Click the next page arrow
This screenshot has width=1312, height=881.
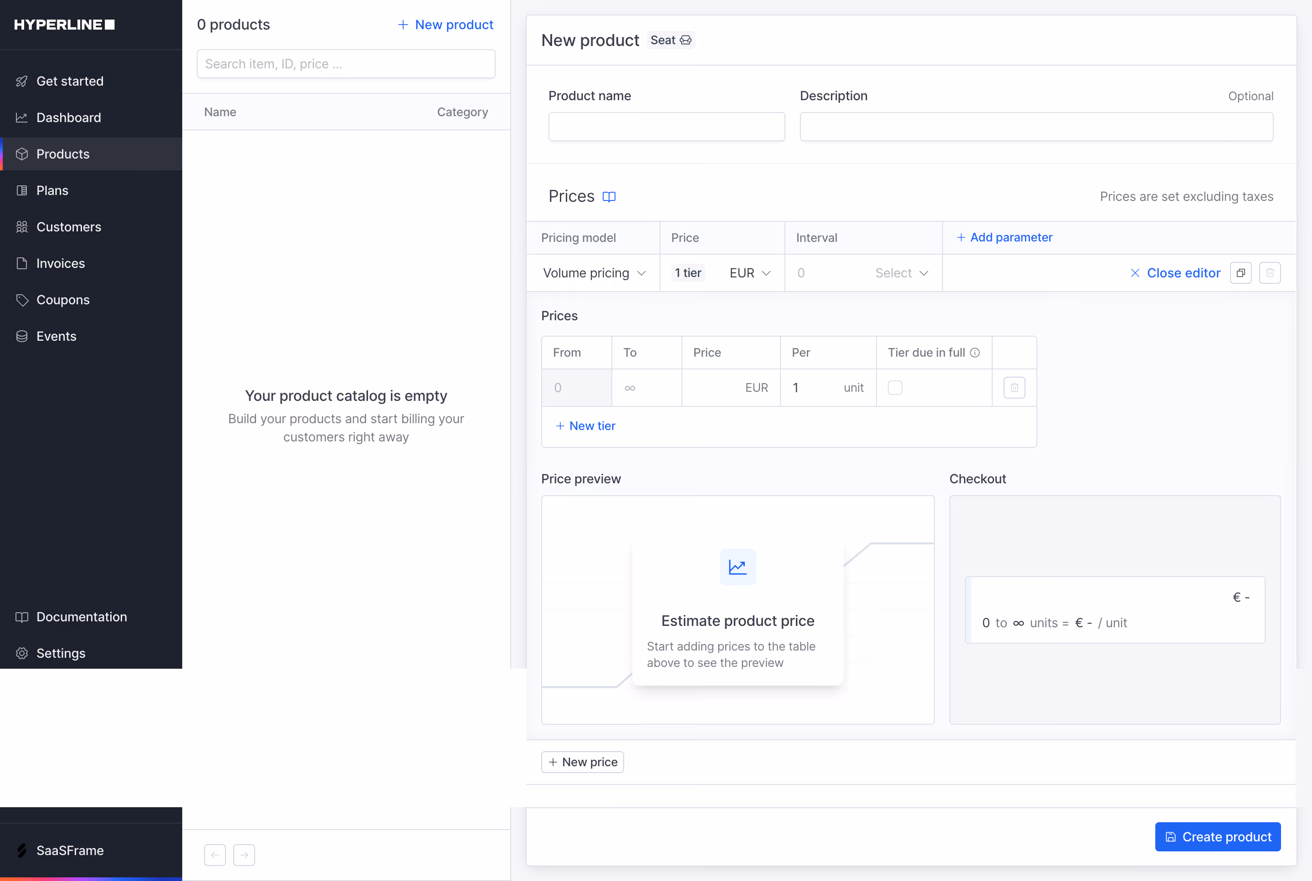pos(245,855)
